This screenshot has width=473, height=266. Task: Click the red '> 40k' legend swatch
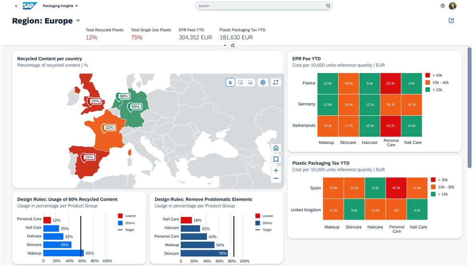(x=427, y=75)
